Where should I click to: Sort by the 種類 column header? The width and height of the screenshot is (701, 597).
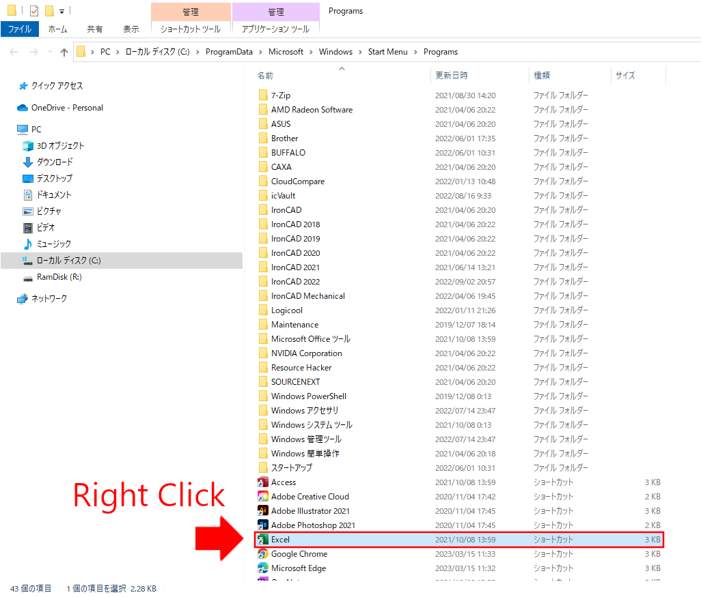[x=542, y=76]
